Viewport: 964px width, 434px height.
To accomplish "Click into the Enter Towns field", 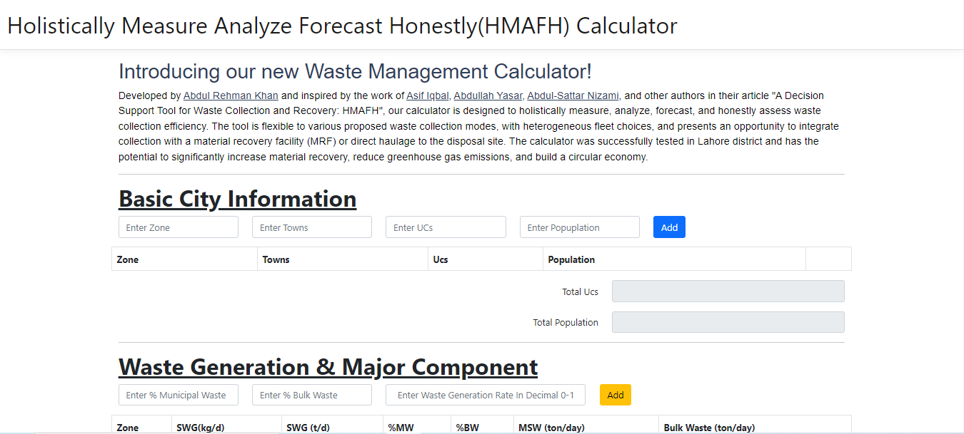I will click(x=312, y=227).
